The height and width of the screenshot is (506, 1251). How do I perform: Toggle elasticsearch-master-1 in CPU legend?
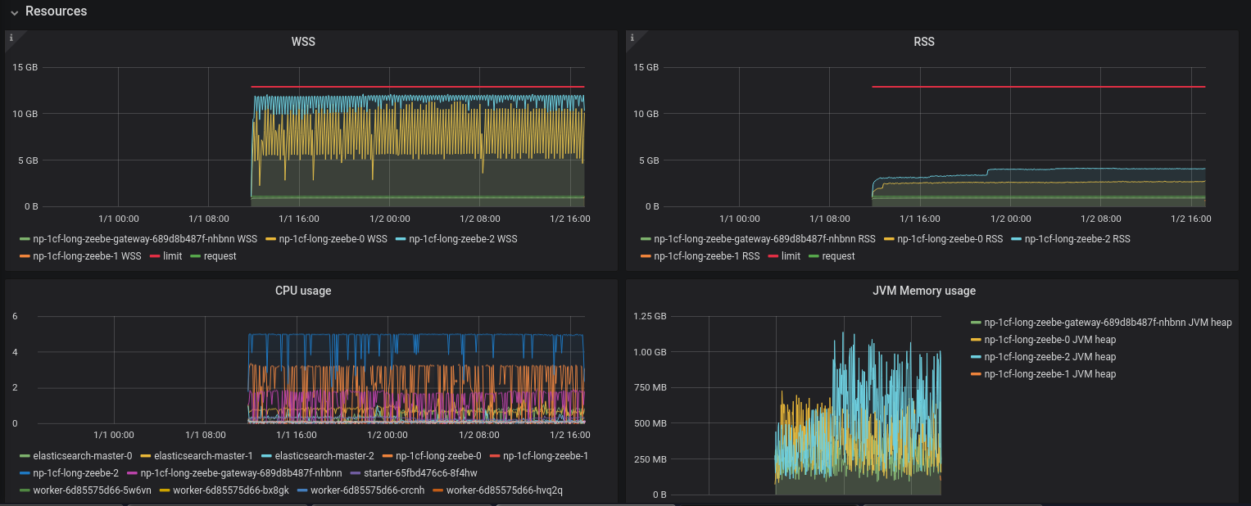tap(204, 456)
